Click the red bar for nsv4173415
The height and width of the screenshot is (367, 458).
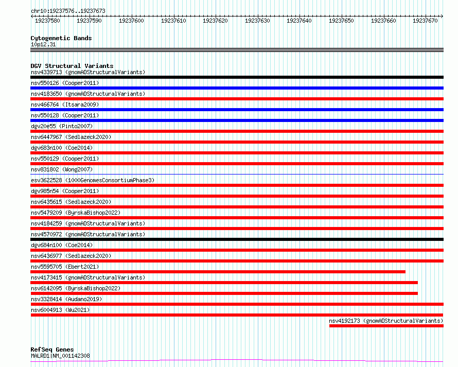[224, 283]
